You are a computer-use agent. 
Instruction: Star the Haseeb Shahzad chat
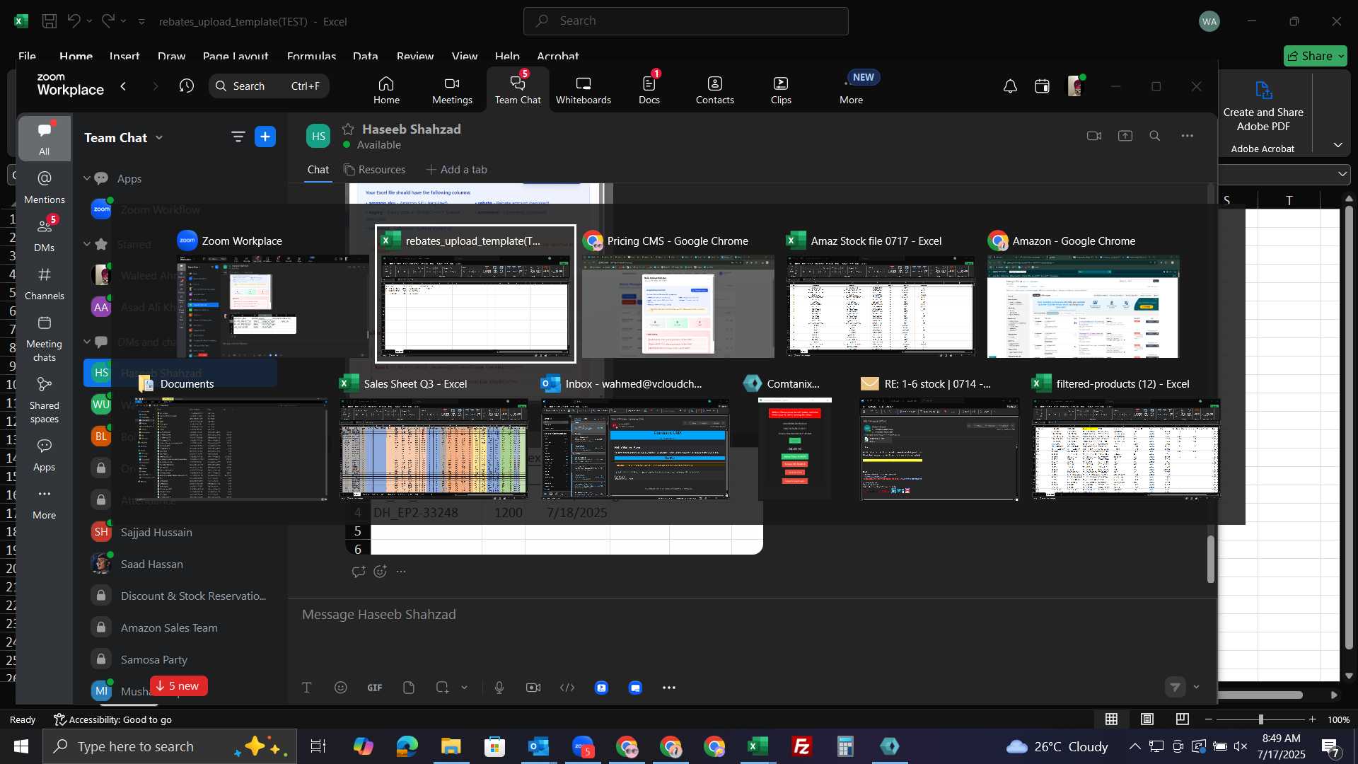(x=347, y=129)
